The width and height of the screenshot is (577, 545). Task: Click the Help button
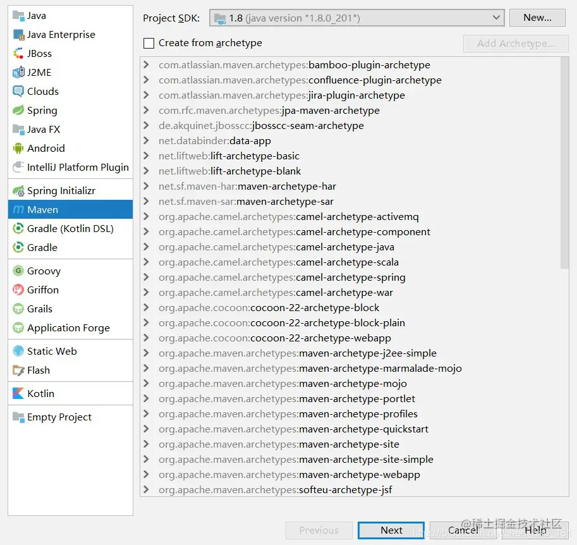coord(535,530)
